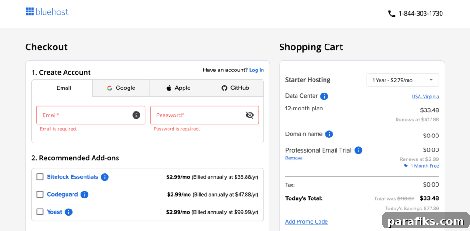Click phone number 1-844-303-1730
The image size is (470, 231).
[420, 13]
